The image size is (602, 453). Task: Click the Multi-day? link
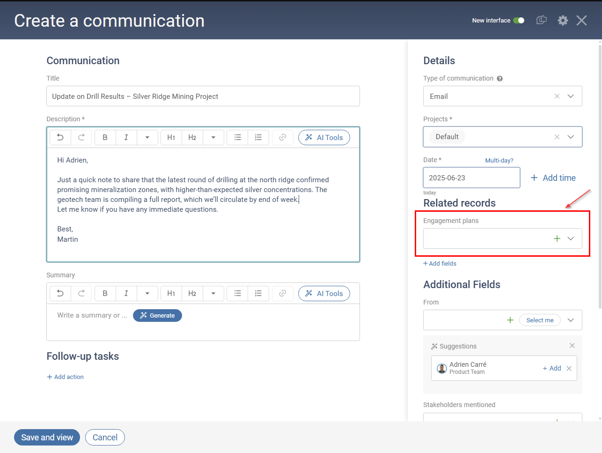499,160
